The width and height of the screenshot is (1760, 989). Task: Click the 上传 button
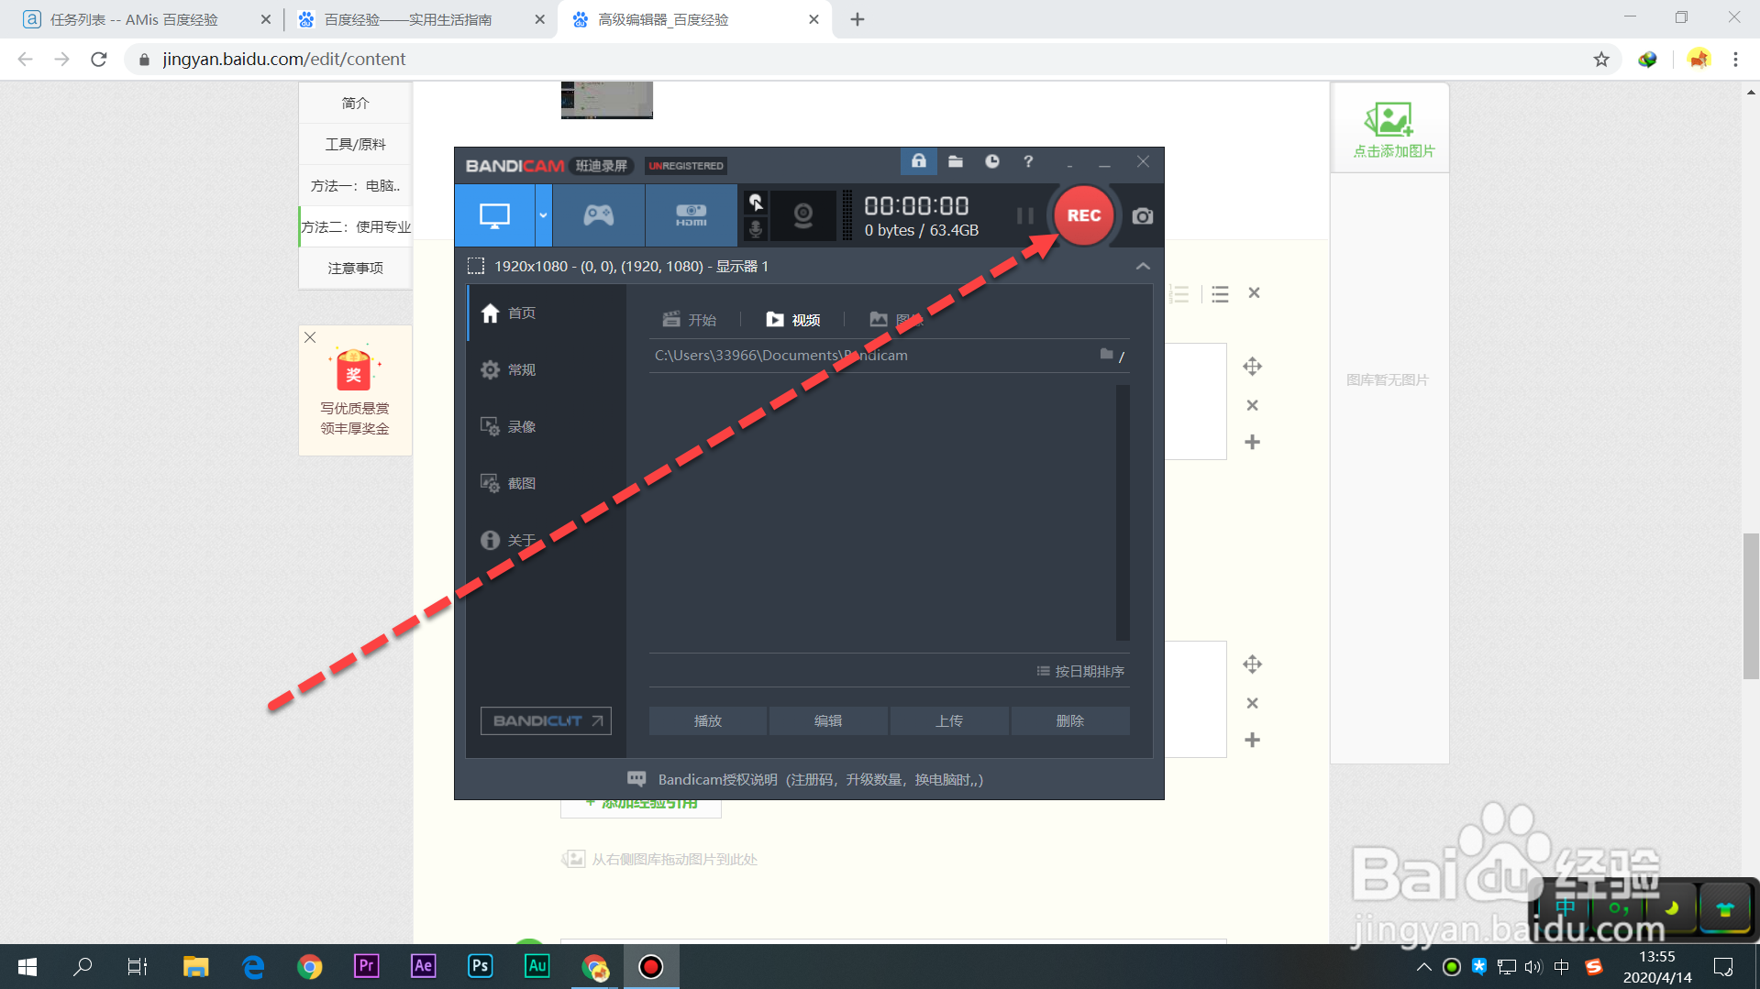[x=949, y=720]
